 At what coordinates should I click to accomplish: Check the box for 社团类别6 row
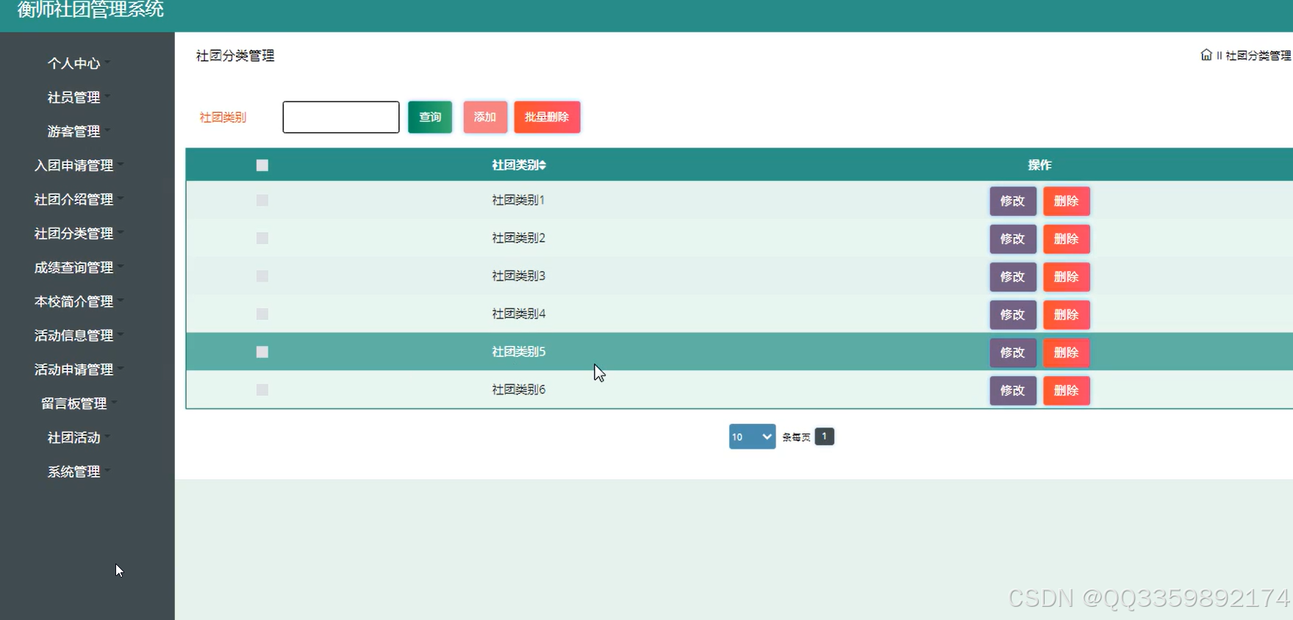tap(262, 389)
